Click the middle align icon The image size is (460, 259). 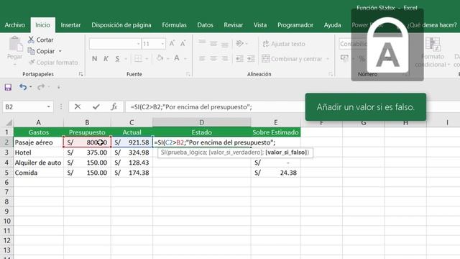point(213,43)
